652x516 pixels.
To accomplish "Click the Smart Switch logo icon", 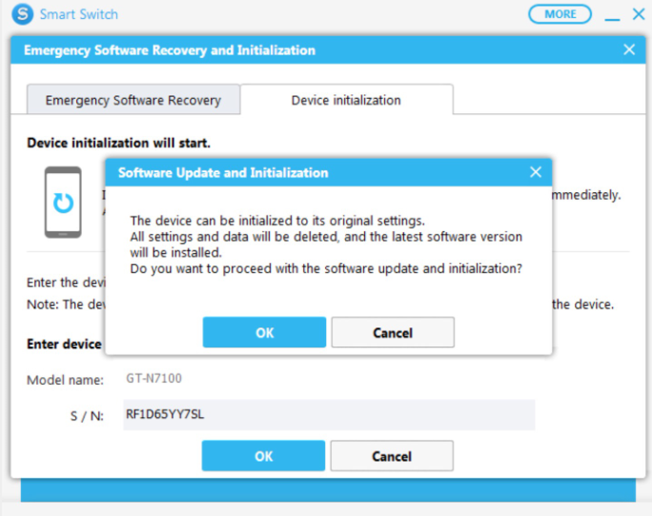I will point(23,14).
